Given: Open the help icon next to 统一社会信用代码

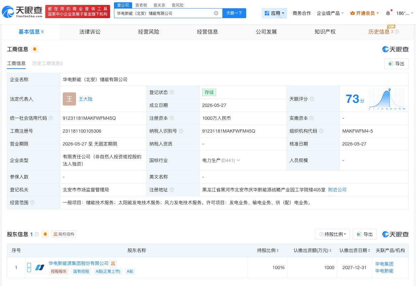Looking at the screenshot, I should click(x=51, y=118).
